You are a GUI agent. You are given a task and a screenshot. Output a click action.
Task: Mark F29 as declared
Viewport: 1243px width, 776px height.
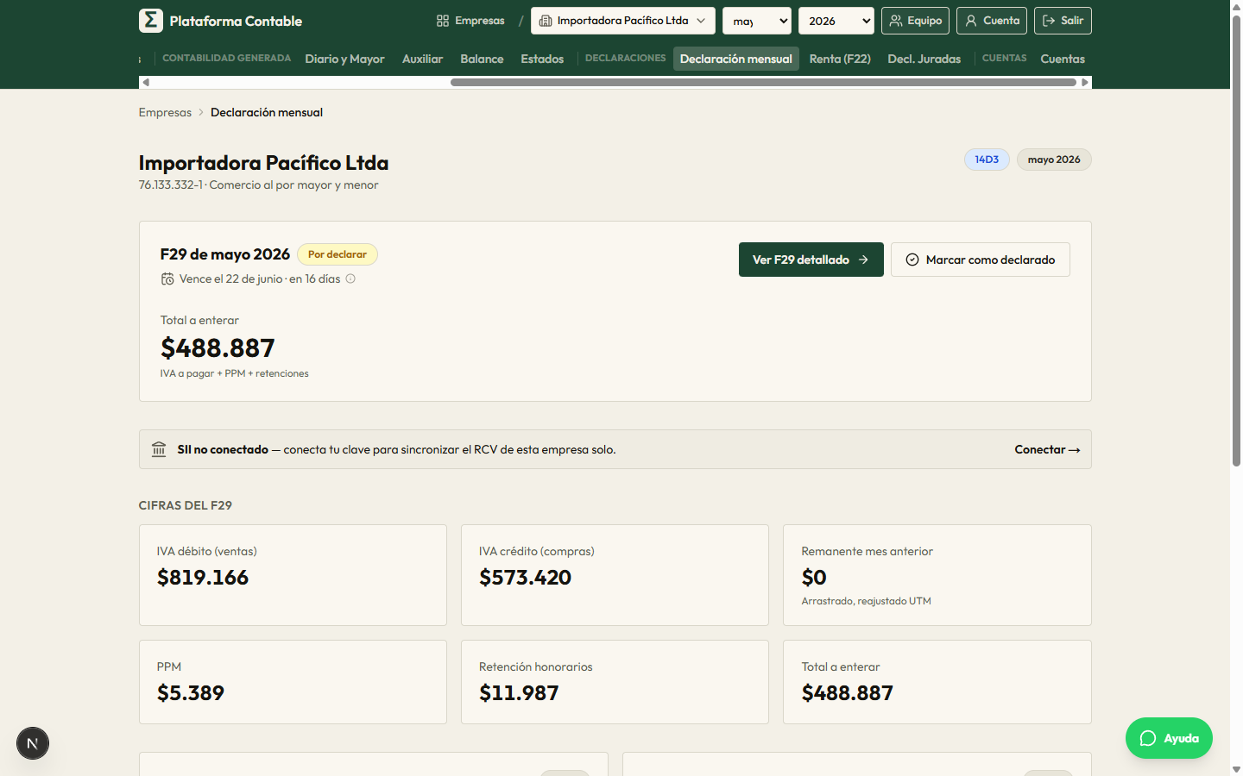coord(981,260)
